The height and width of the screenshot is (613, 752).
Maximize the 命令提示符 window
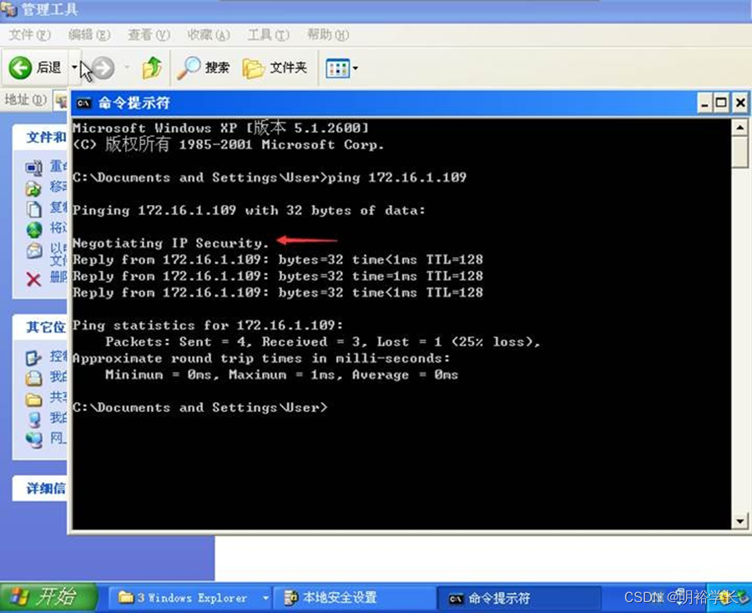tap(721, 103)
